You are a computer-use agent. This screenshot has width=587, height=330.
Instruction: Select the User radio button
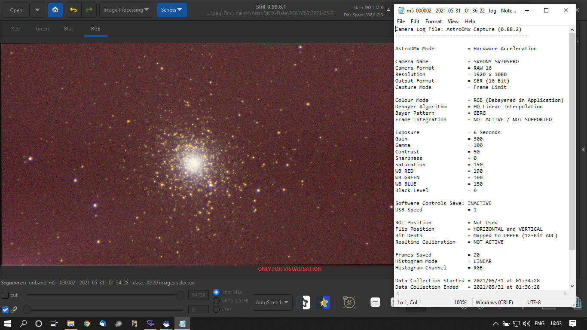pyautogui.click(x=216, y=309)
